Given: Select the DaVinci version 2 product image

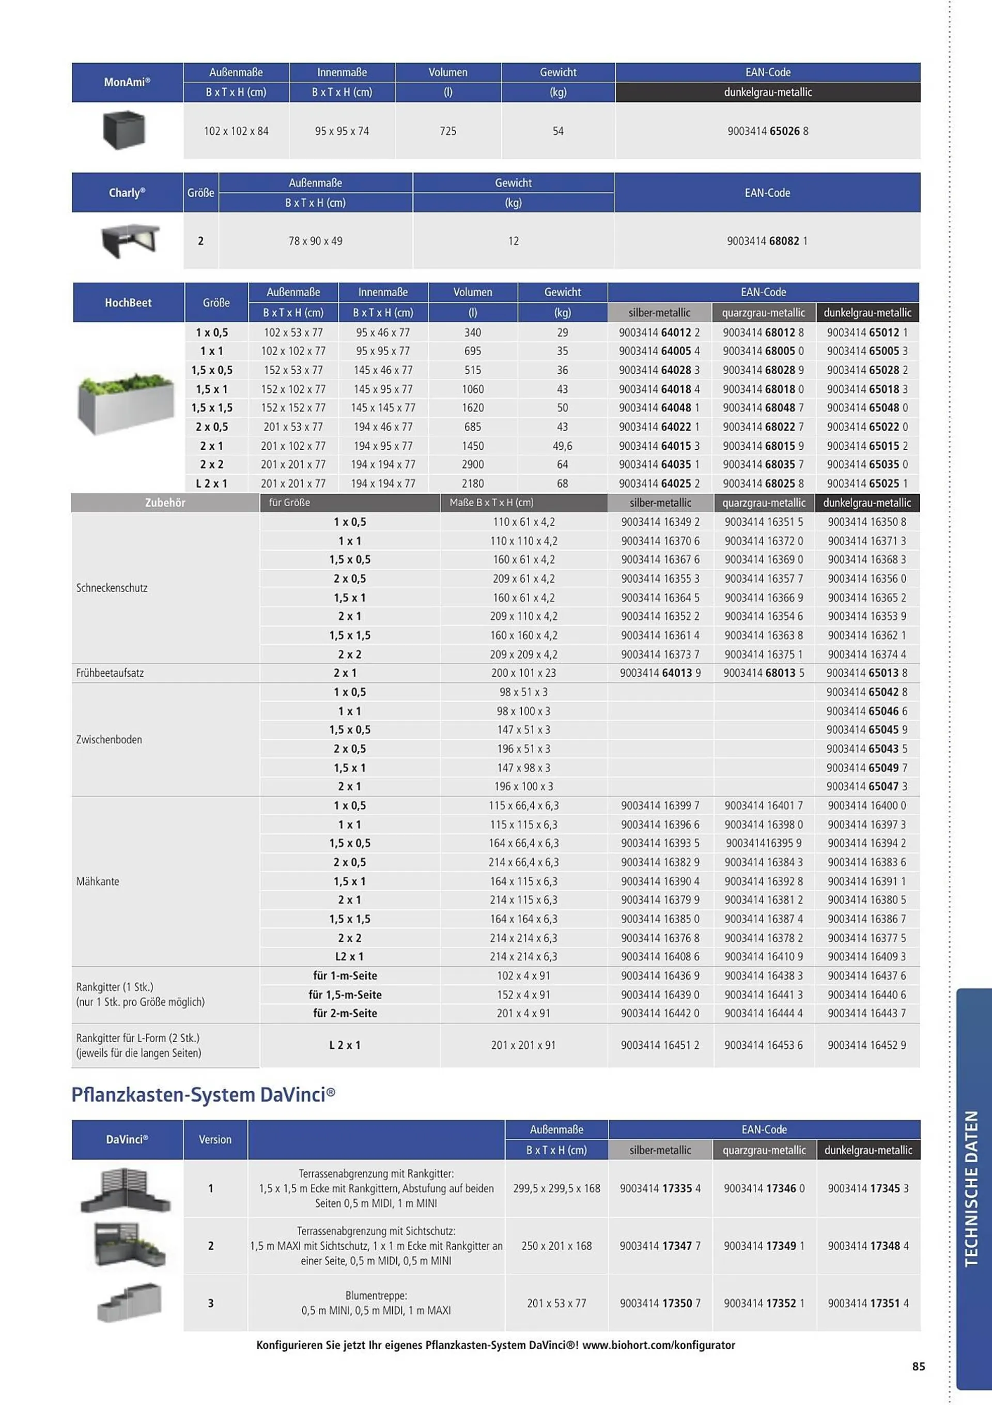Looking at the screenshot, I should tap(129, 1245).
